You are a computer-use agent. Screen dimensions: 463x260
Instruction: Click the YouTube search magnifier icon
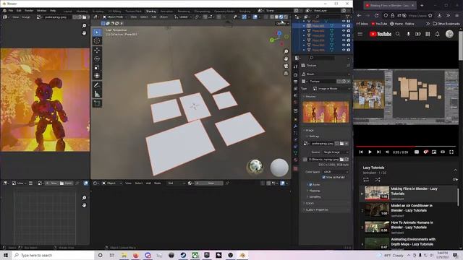(x=398, y=34)
